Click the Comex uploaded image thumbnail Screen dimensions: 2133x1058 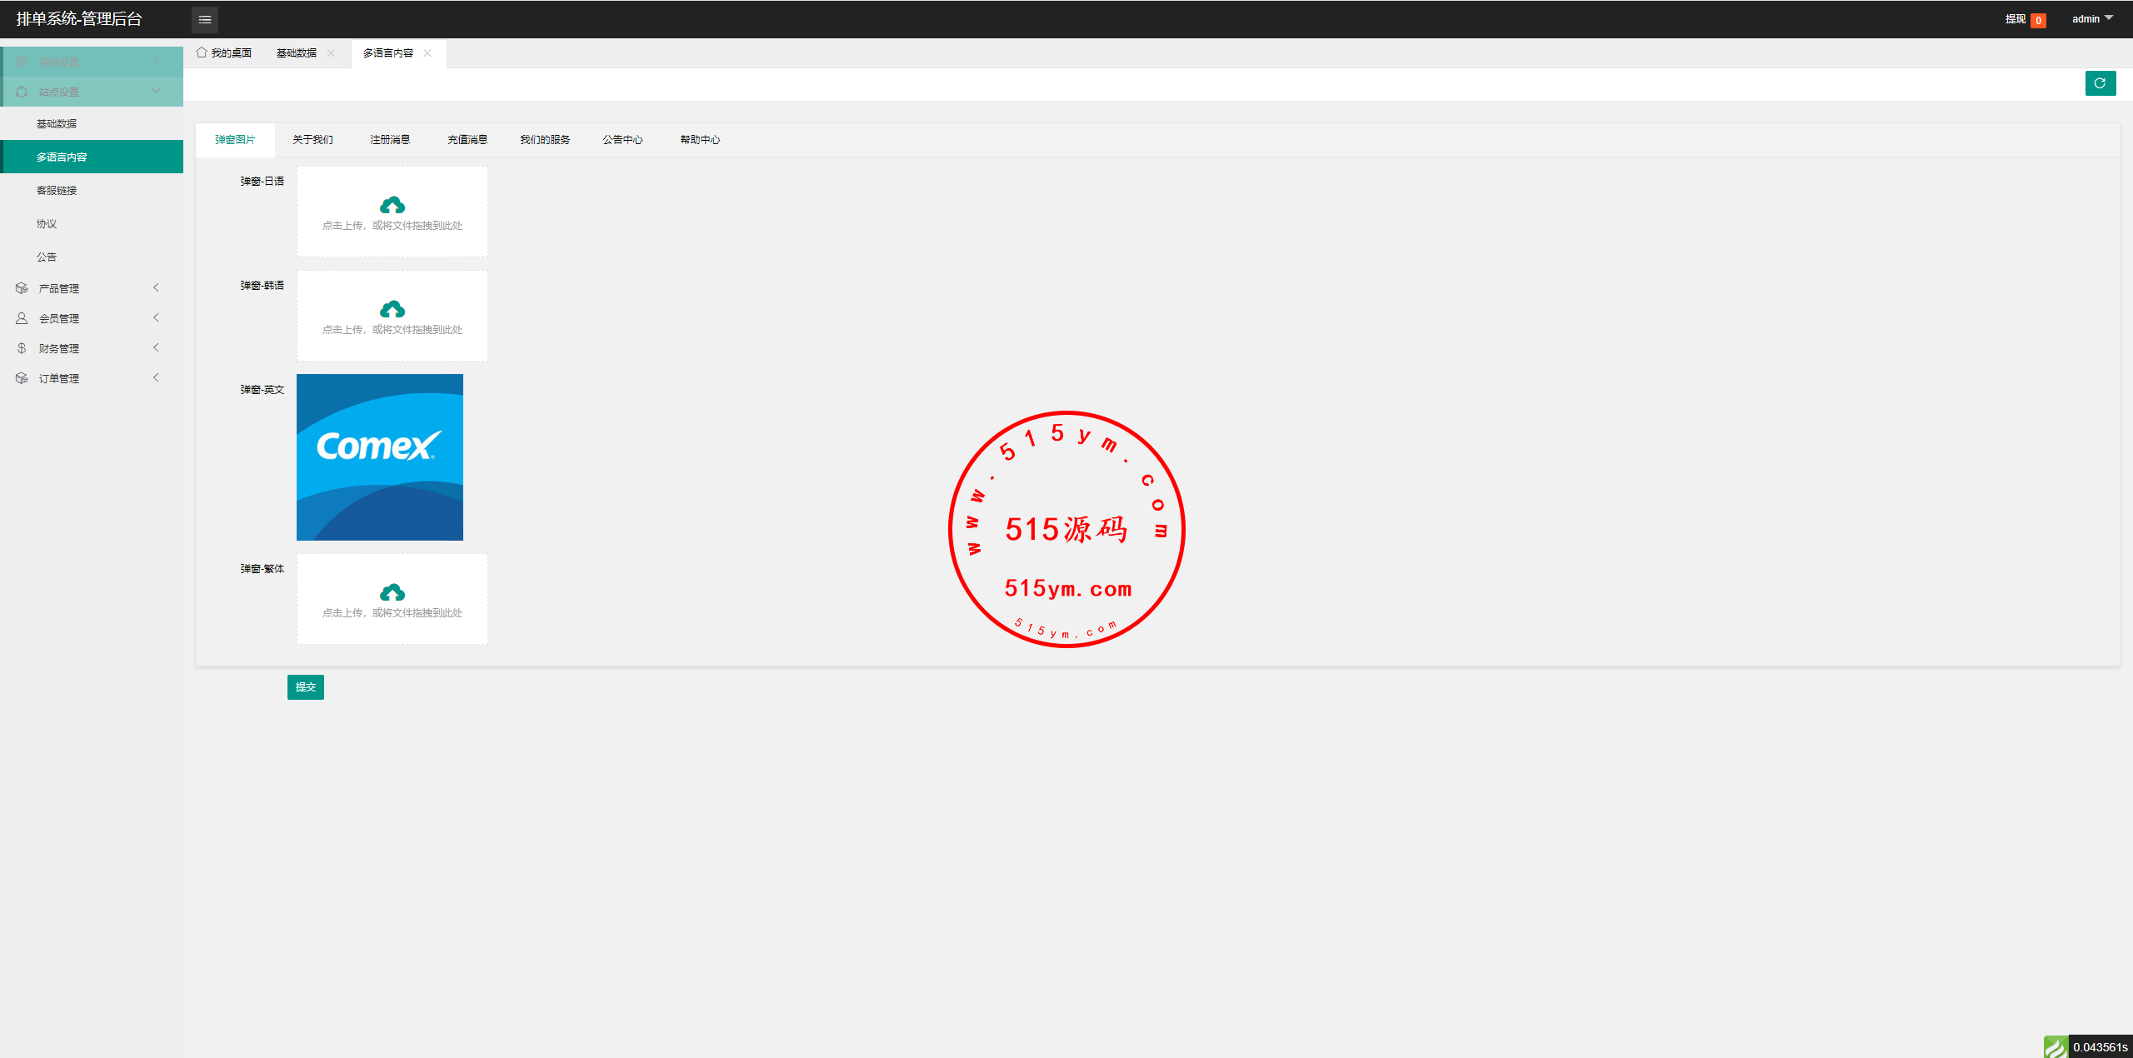[380, 457]
